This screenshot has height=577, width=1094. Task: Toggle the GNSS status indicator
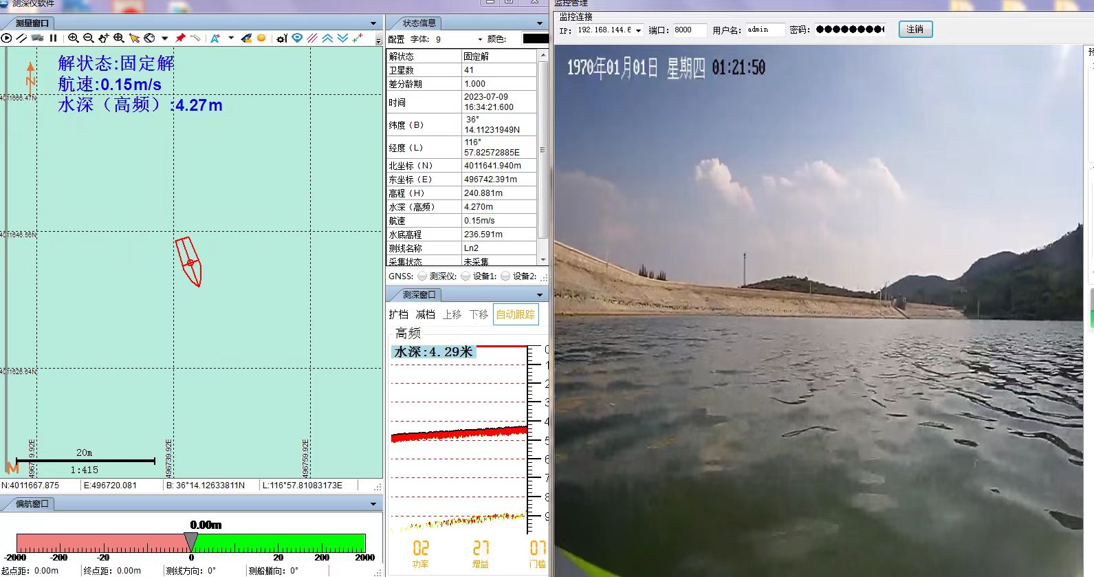click(x=422, y=276)
